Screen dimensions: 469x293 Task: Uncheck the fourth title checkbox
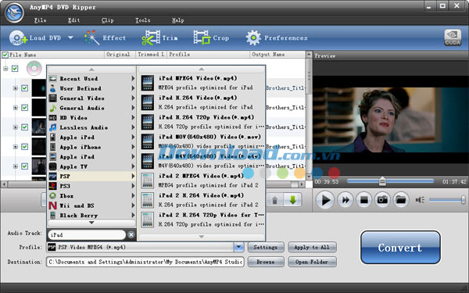point(25,147)
